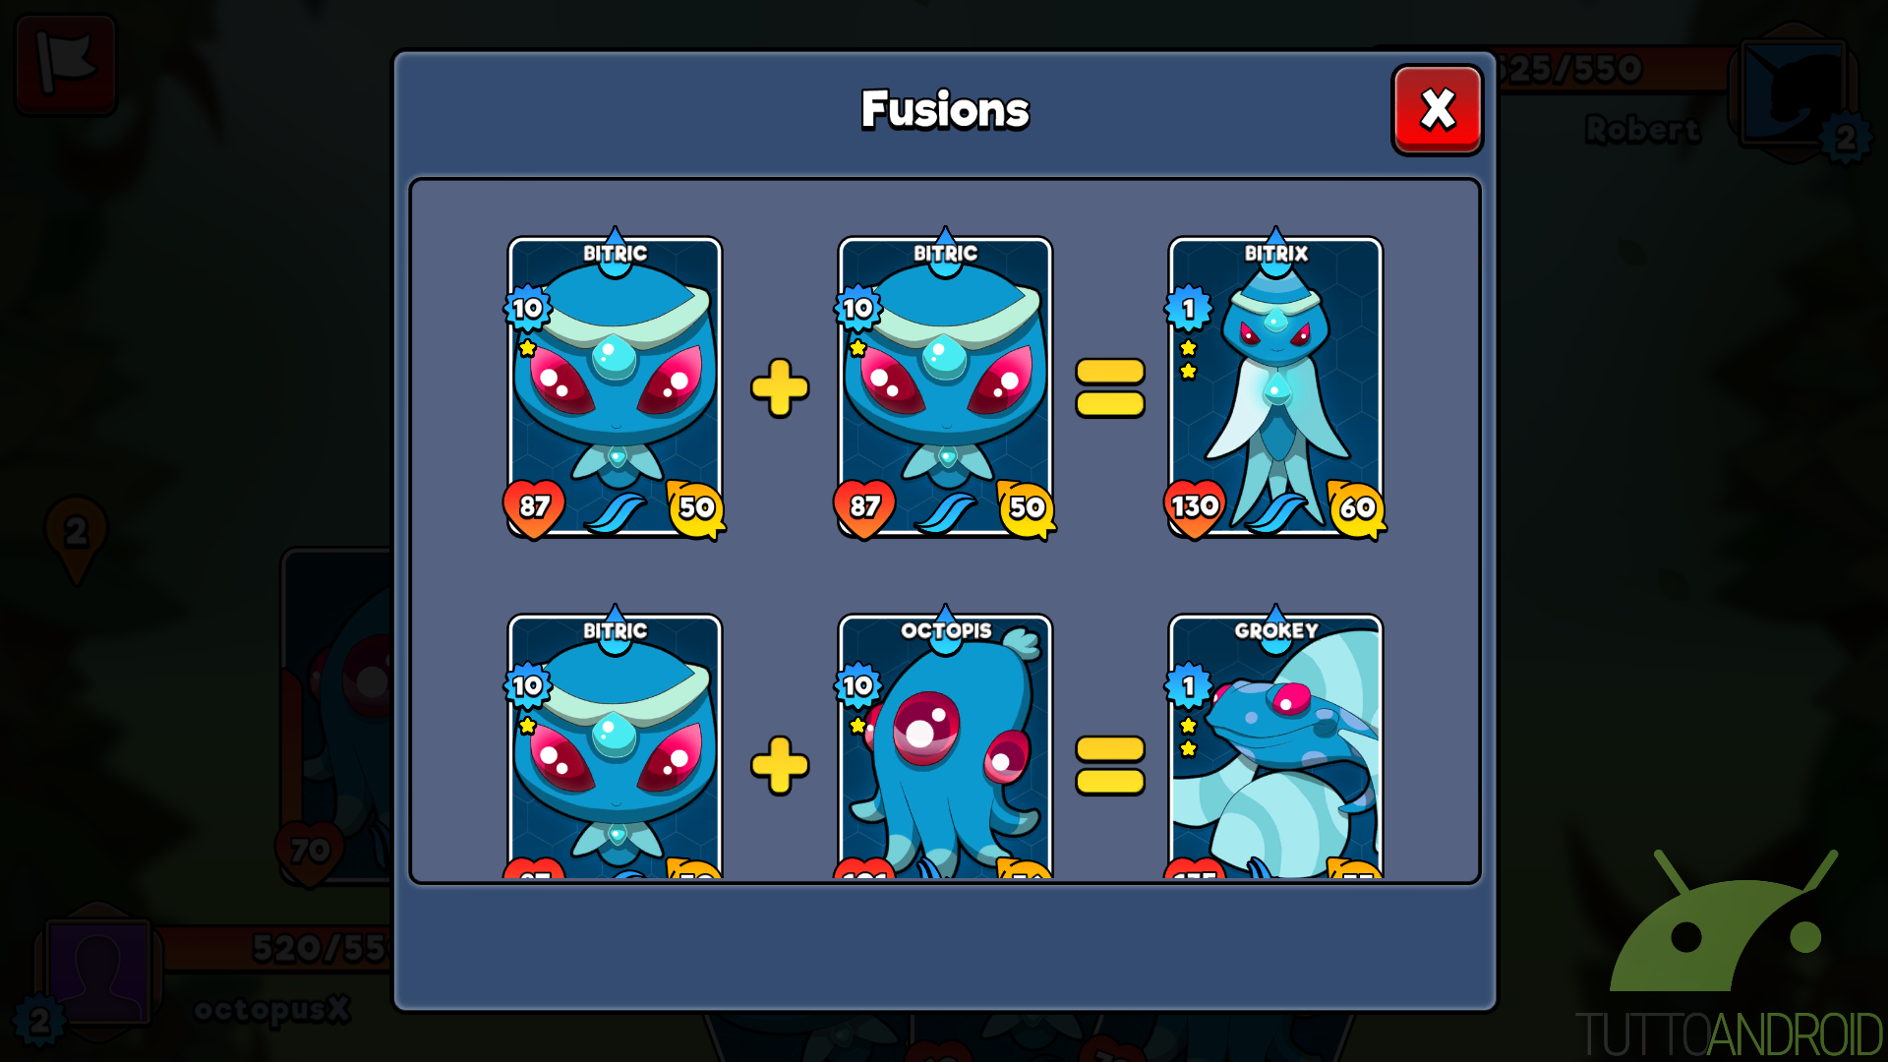The height and width of the screenshot is (1062, 1888).
Task: Click the yellow 60 attack badge on Bitrix
Action: pos(1357,509)
